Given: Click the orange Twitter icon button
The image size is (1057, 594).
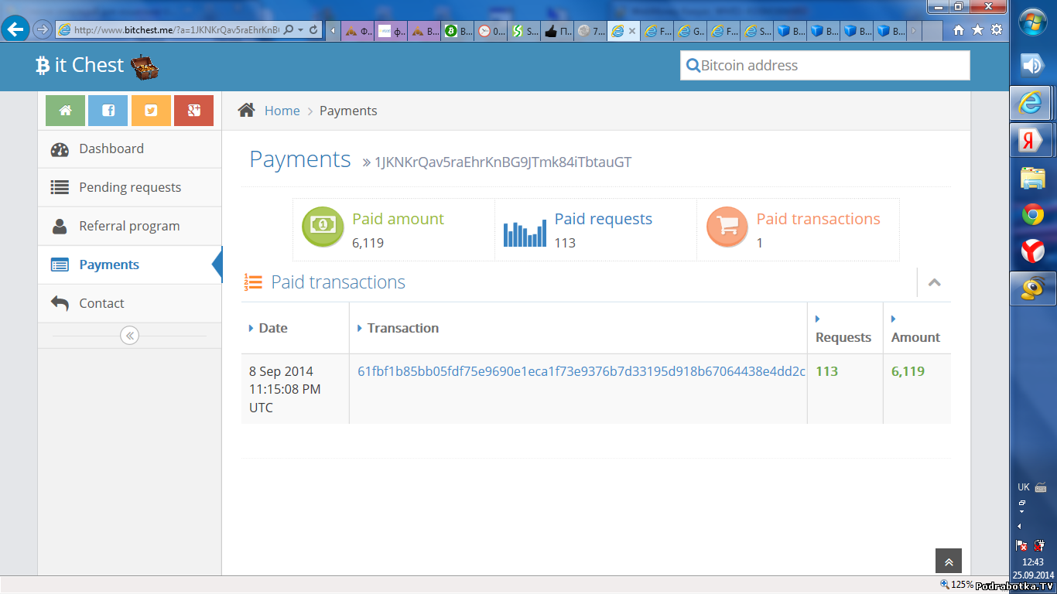Looking at the screenshot, I should [151, 111].
